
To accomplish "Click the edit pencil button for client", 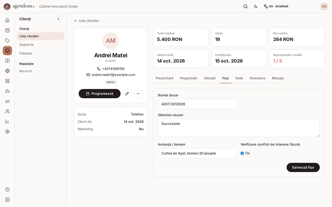I will (x=127, y=94).
